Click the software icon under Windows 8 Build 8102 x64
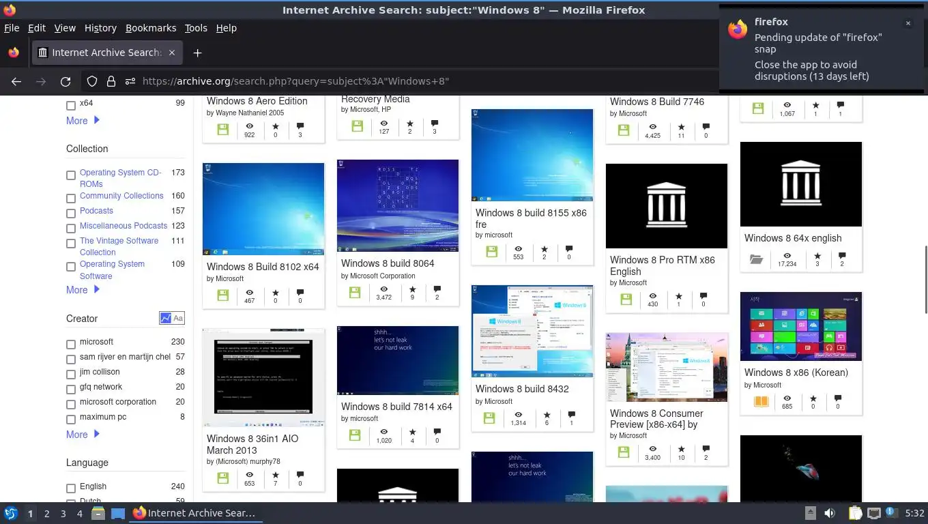The width and height of the screenshot is (928, 524). (x=222, y=295)
